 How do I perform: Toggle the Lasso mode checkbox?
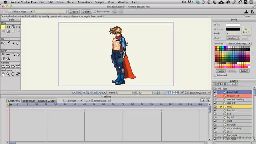95,12
